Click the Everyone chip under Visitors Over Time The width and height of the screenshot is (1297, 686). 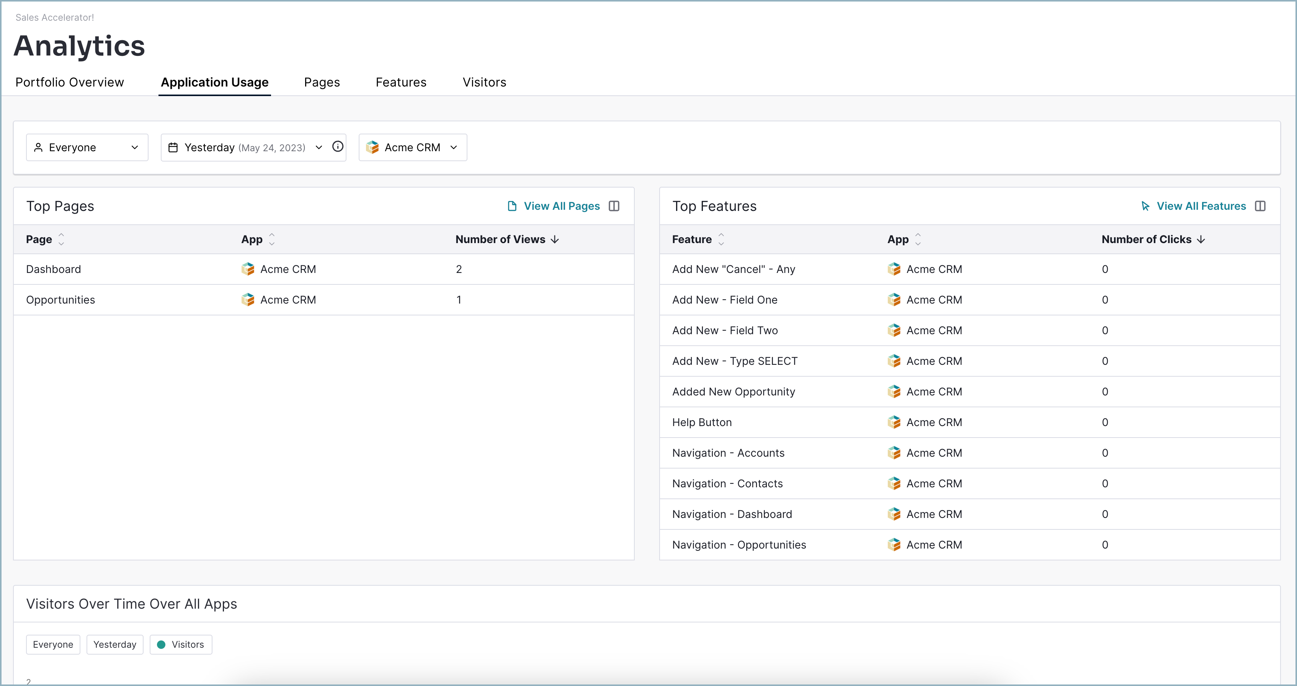coord(53,644)
